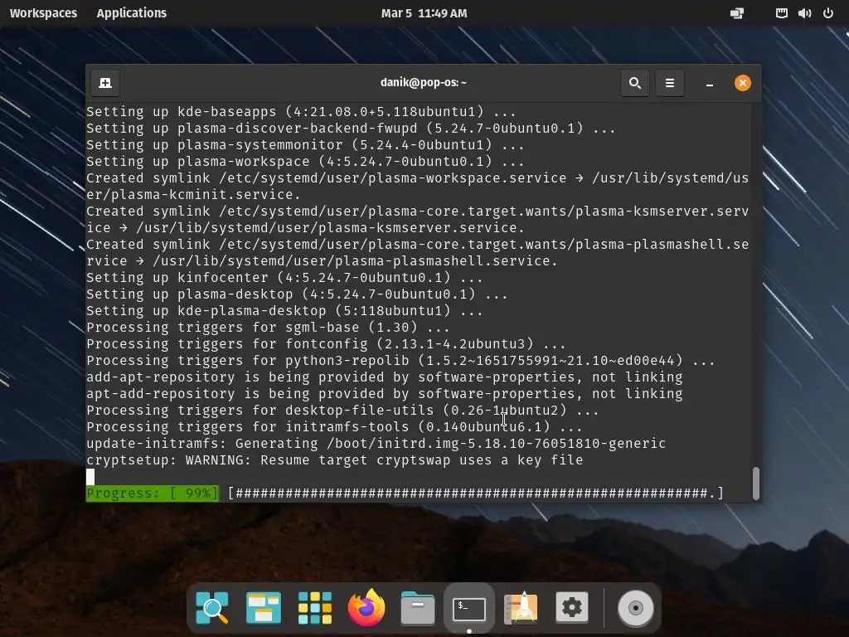The height and width of the screenshot is (637, 849).
Task: Click 'Setting up plasma-workspace' line
Action: pyautogui.click(x=305, y=162)
